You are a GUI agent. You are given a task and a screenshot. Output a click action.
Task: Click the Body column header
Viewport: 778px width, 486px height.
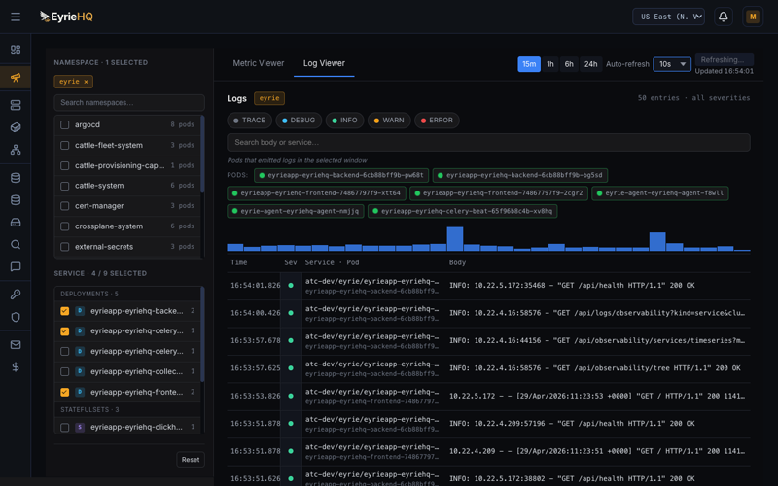click(457, 262)
